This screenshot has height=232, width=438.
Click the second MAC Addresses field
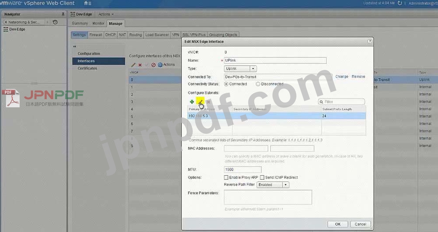coord(292,148)
